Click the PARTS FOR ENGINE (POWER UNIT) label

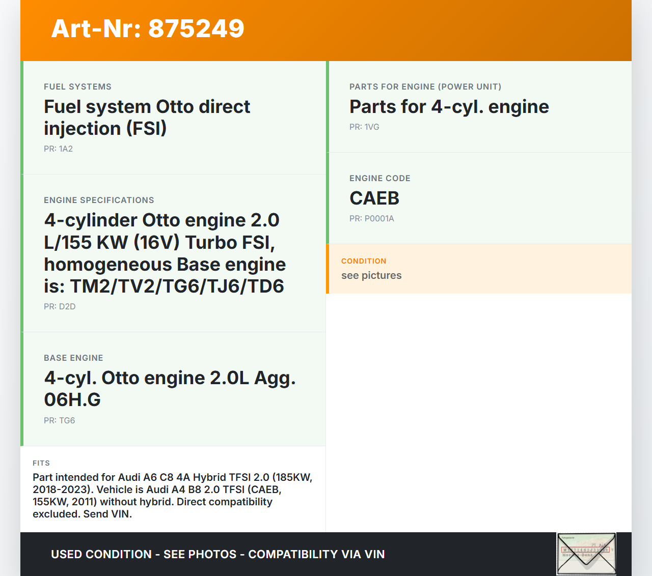(425, 87)
